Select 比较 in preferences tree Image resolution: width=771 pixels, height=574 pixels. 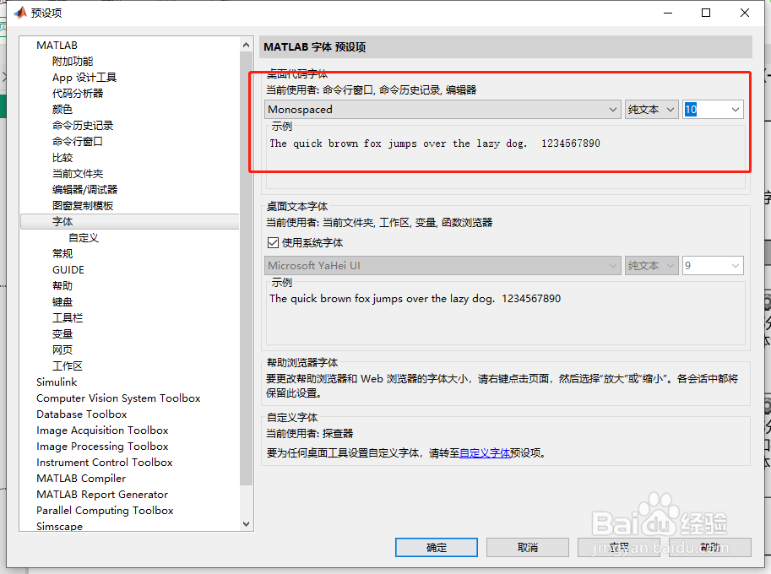(62, 158)
